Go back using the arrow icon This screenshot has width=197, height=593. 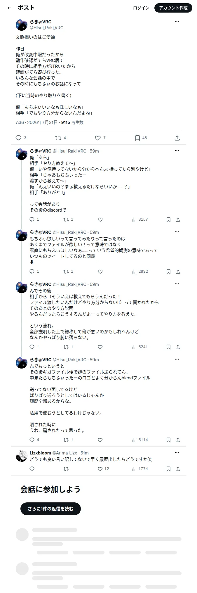[9, 8]
